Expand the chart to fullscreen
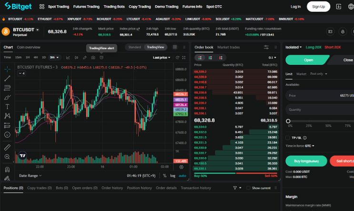This screenshot has height=211, width=354. 184,58
